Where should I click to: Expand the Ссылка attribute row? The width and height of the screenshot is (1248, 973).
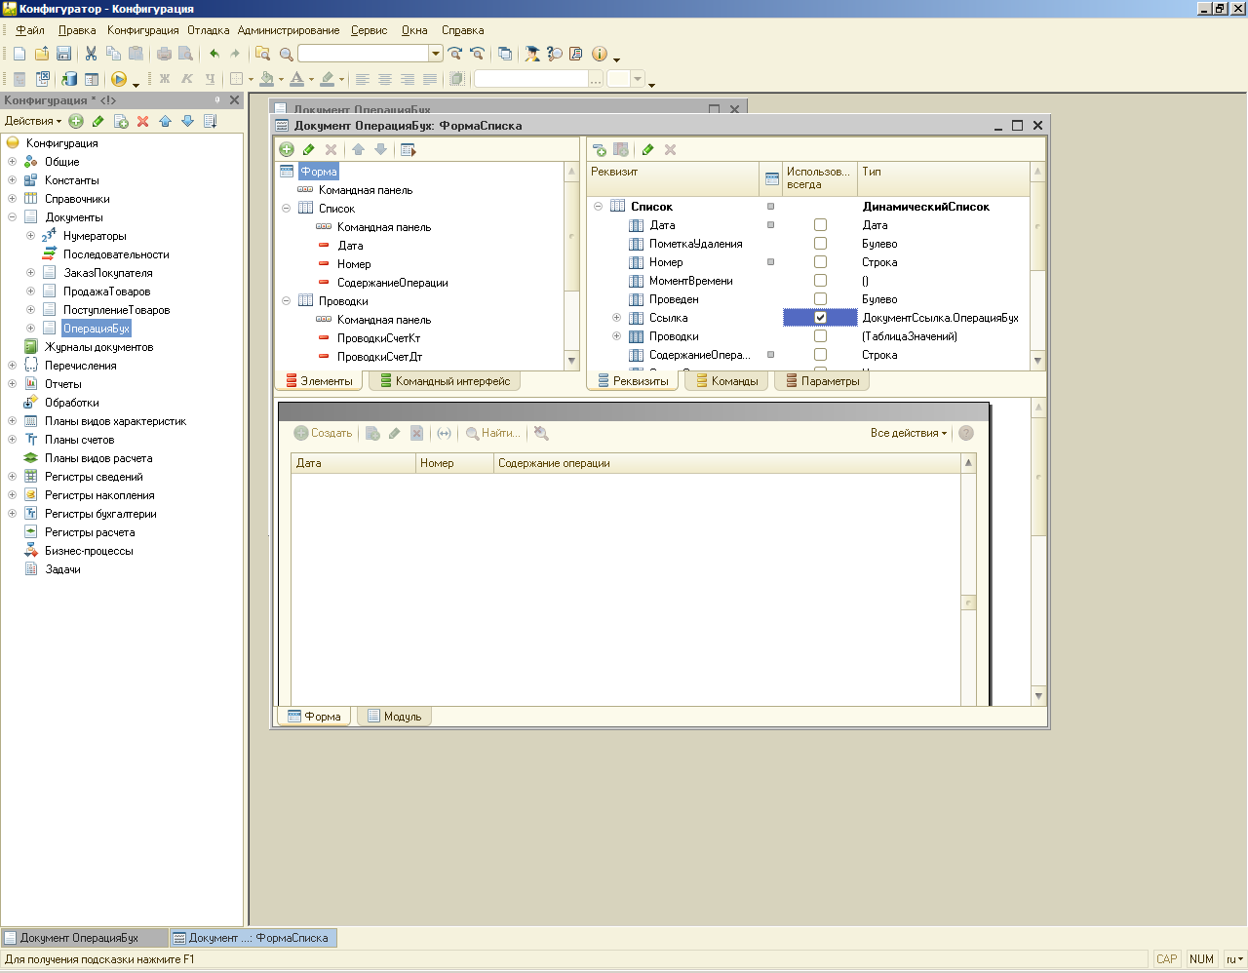616,318
